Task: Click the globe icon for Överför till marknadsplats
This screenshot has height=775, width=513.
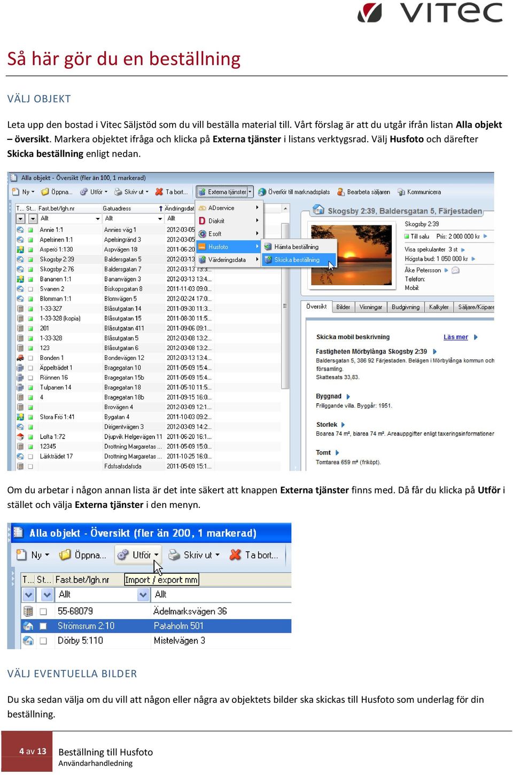Action: [262, 192]
